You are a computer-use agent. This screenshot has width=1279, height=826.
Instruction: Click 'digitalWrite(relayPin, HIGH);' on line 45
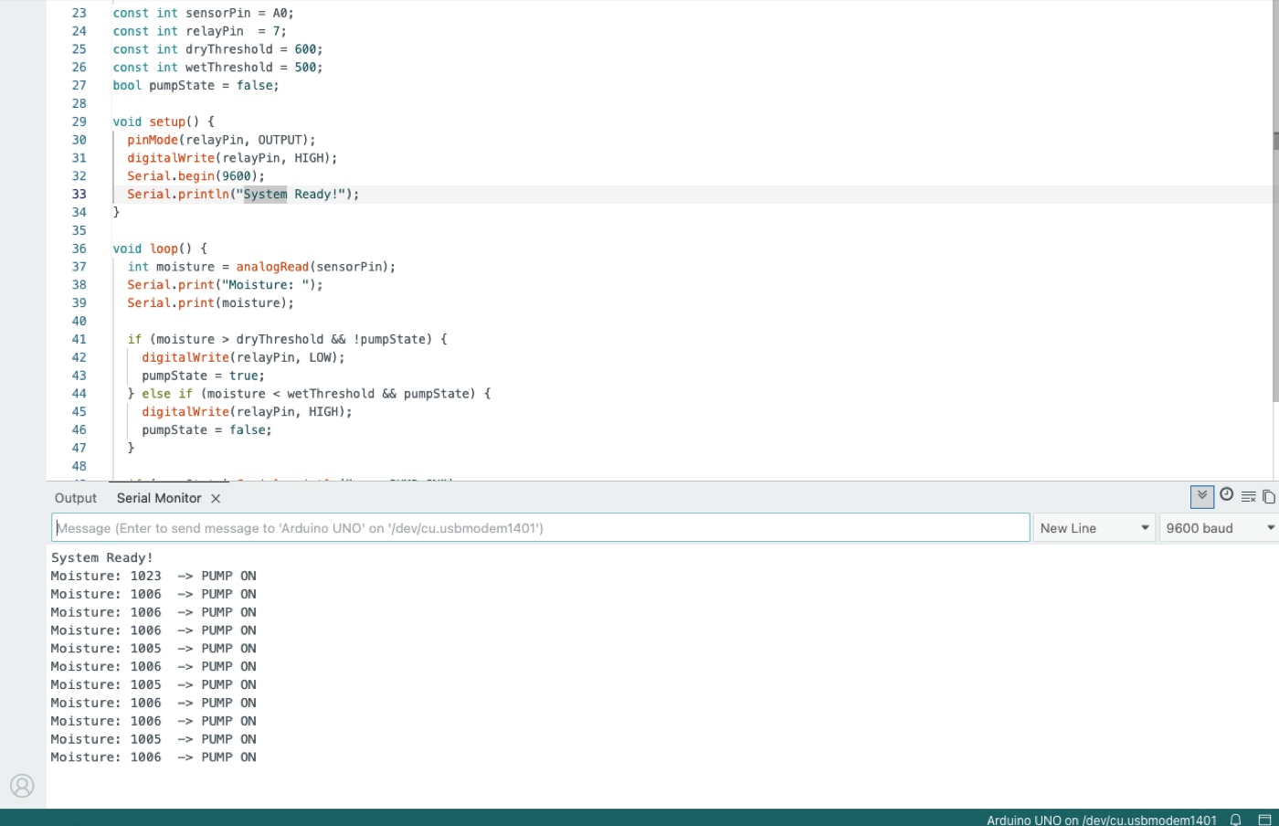coord(247,412)
